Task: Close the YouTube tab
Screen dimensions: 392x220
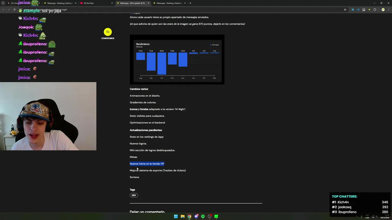Action: pyautogui.click(x=112, y=3)
